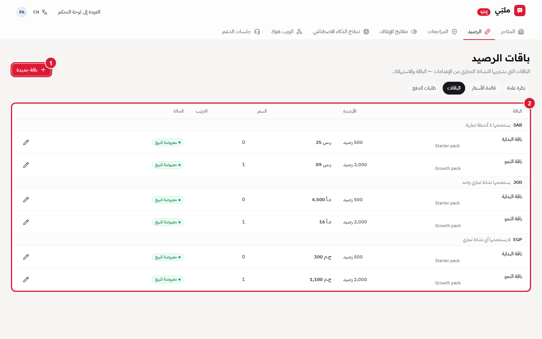Follow the العودة إلى لوحة التحكم link
This screenshot has height=339, width=542.
click(79, 12)
